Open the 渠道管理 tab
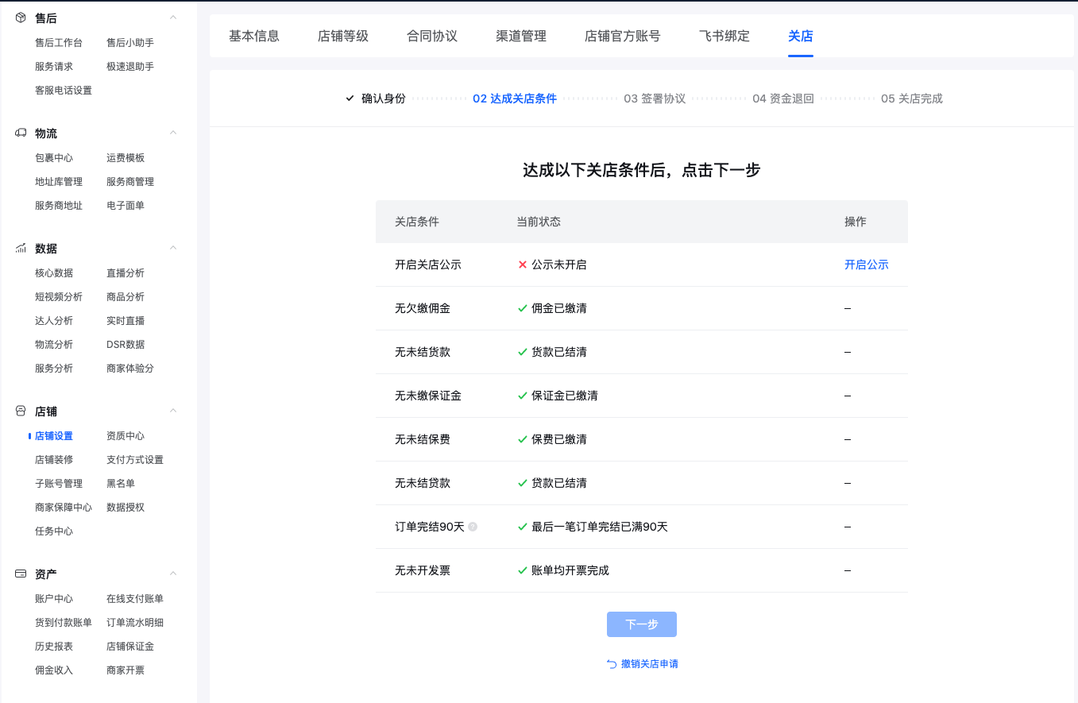The height and width of the screenshot is (703, 1078). [520, 35]
